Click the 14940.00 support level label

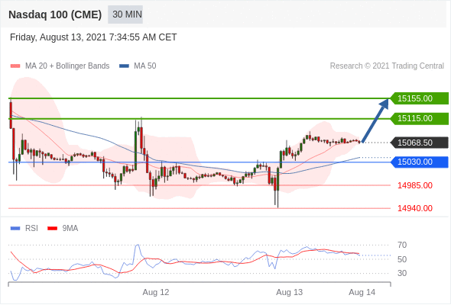[415, 208]
